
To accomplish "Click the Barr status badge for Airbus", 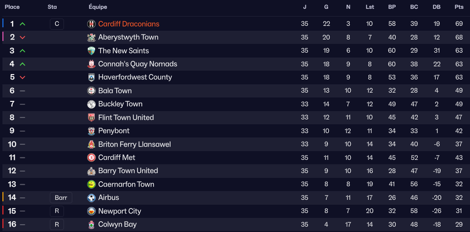I will [x=61, y=198].
